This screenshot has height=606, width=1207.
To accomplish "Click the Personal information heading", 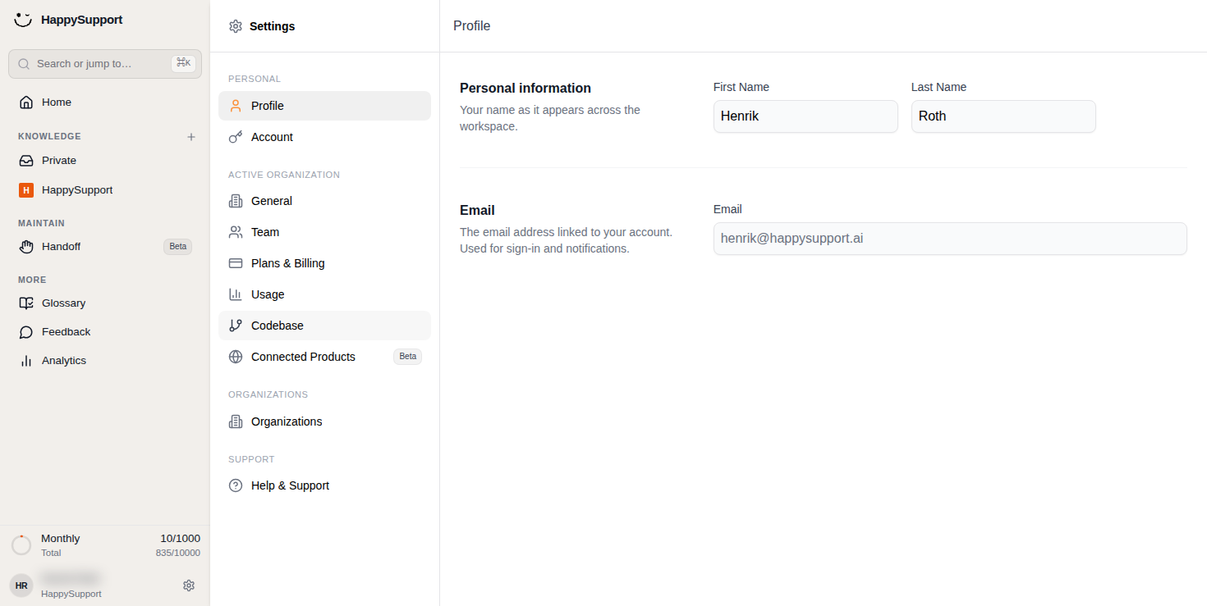I will tap(525, 89).
